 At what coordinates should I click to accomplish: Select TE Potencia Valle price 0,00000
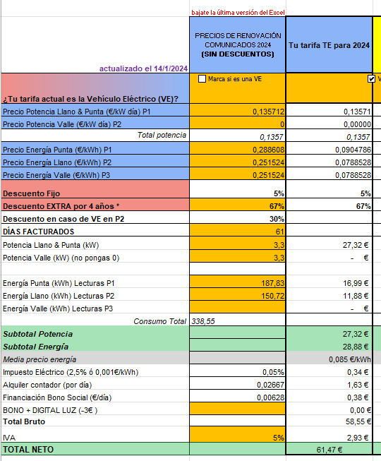point(329,124)
